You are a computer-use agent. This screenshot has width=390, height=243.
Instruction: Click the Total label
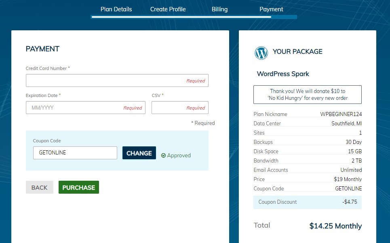pyautogui.click(x=262, y=225)
